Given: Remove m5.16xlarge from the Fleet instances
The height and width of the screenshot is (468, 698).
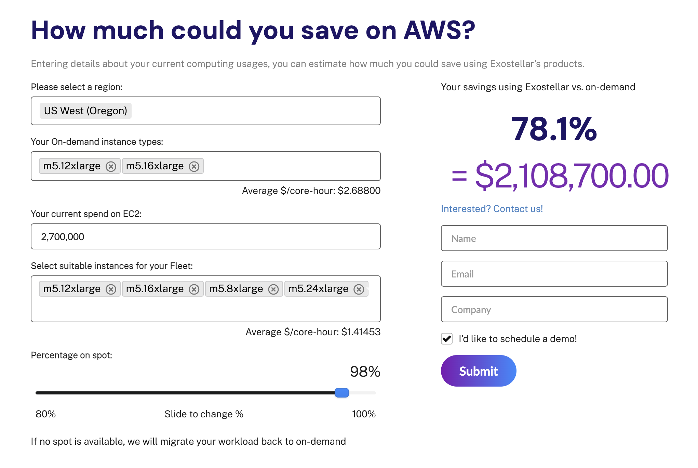Looking at the screenshot, I should pos(194,289).
